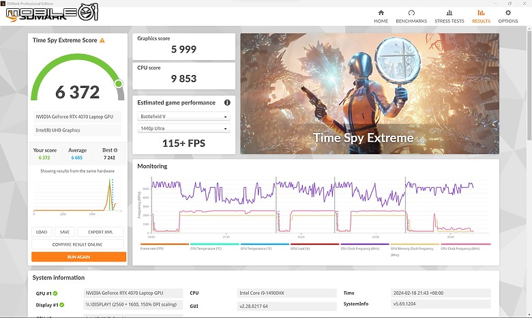Click GPU #1 name in System information
This screenshot has height=318, width=532.
click(x=133, y=293)
